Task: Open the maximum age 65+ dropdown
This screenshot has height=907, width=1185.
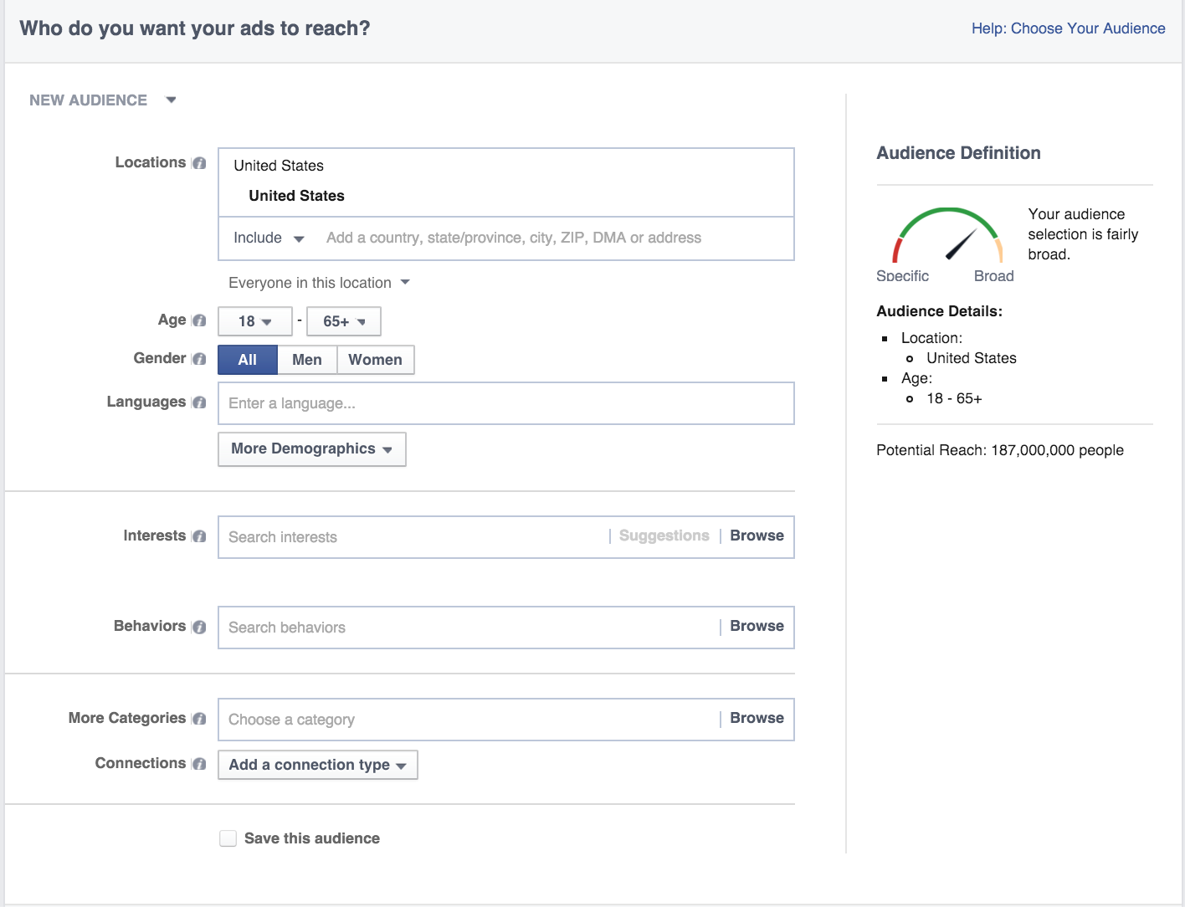Action: point(344,321)
